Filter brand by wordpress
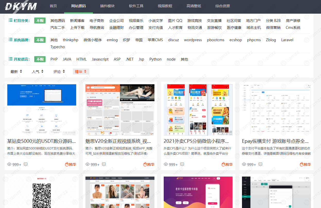The image size is (321, 208). tap(193, 40)
